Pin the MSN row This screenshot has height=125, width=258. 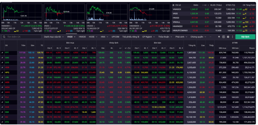tap(2, 87)
